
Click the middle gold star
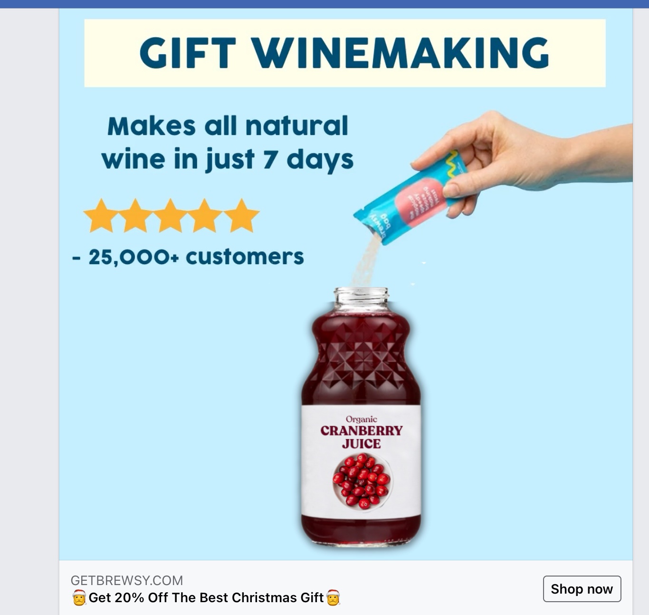[x=171, y=216]
